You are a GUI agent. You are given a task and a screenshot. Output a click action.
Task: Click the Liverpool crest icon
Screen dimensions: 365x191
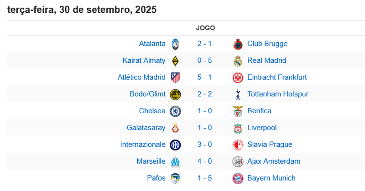point(237,128)
